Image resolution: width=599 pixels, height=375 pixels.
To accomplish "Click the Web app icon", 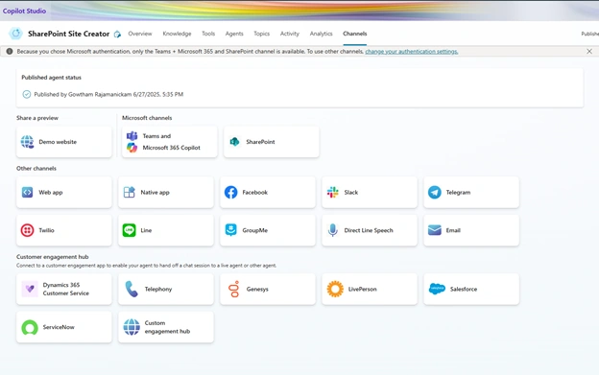I will 27,192.
